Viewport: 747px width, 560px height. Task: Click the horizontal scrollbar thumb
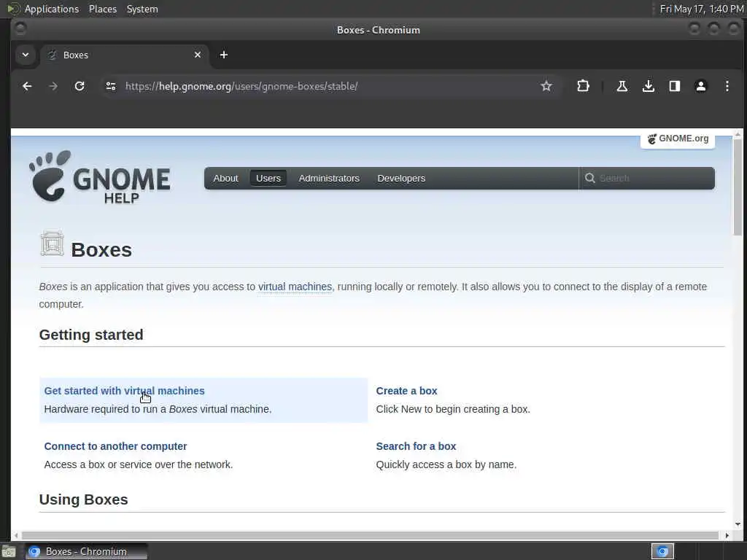370,535
